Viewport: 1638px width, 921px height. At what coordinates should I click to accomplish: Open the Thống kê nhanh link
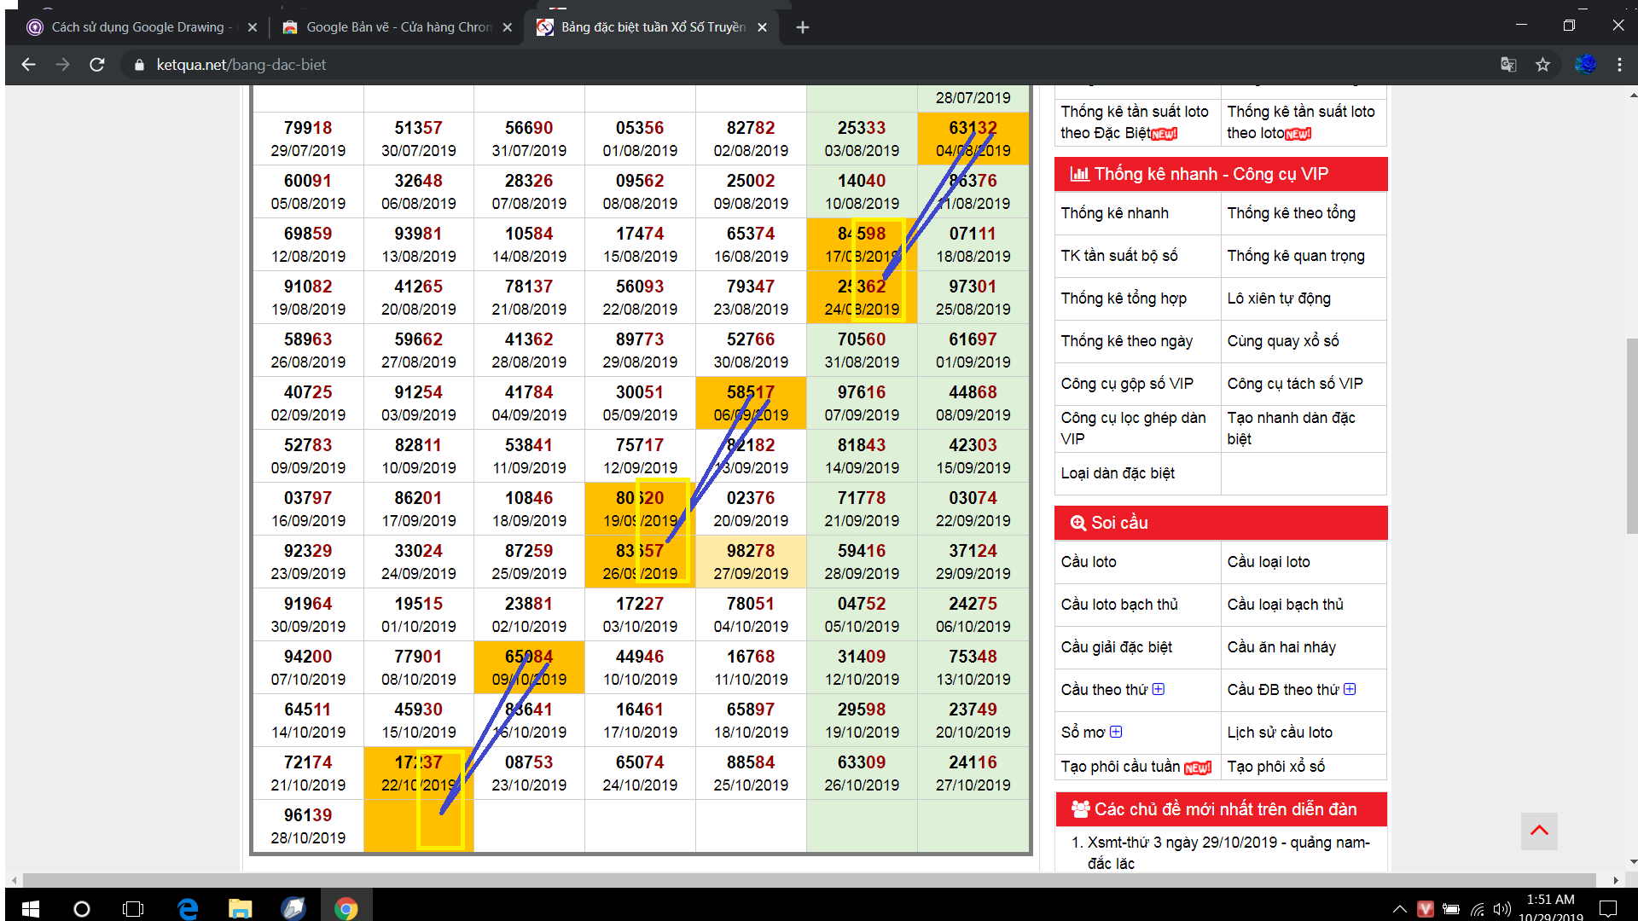(x=1114, y=213)
